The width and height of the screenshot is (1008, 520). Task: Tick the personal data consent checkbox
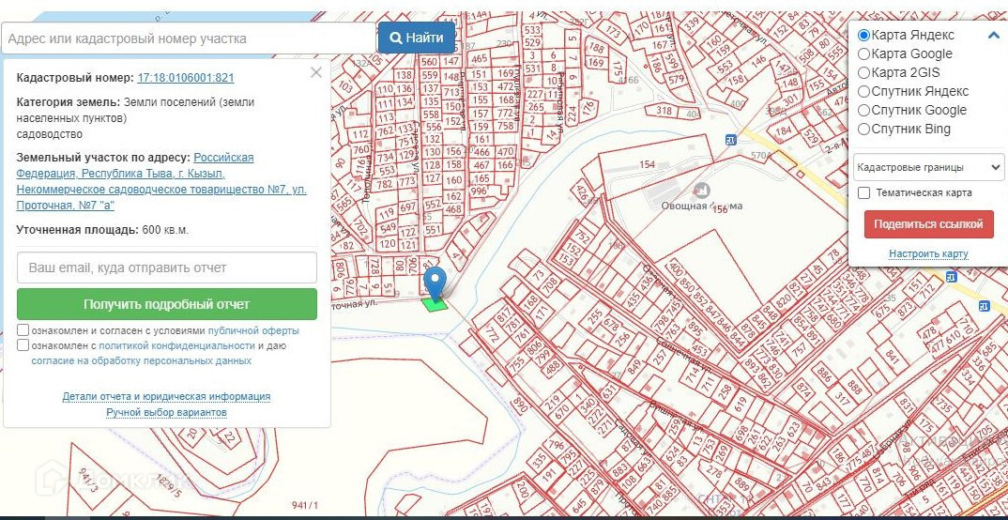click(x=23, y=345)
